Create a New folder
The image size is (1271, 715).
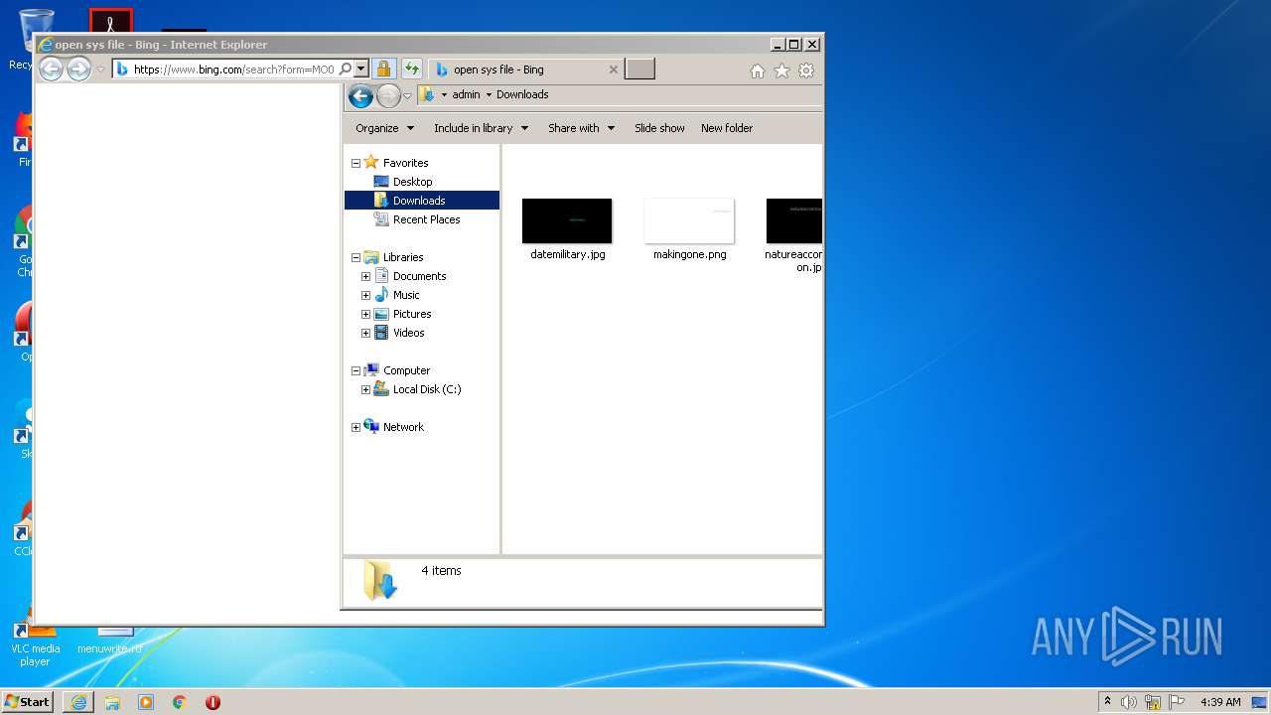tap(727, 128)
